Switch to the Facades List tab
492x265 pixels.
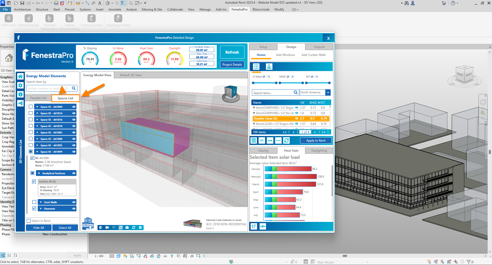[38, 98]
